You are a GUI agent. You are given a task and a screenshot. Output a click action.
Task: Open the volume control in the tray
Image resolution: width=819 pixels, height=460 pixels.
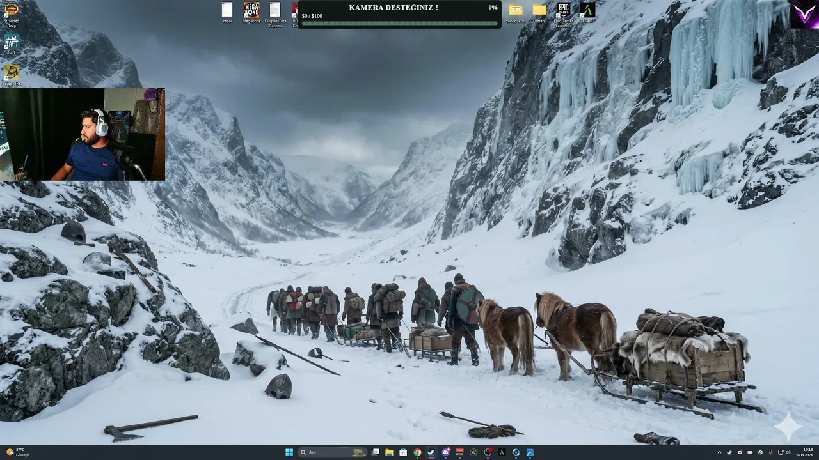pos(788,452)
